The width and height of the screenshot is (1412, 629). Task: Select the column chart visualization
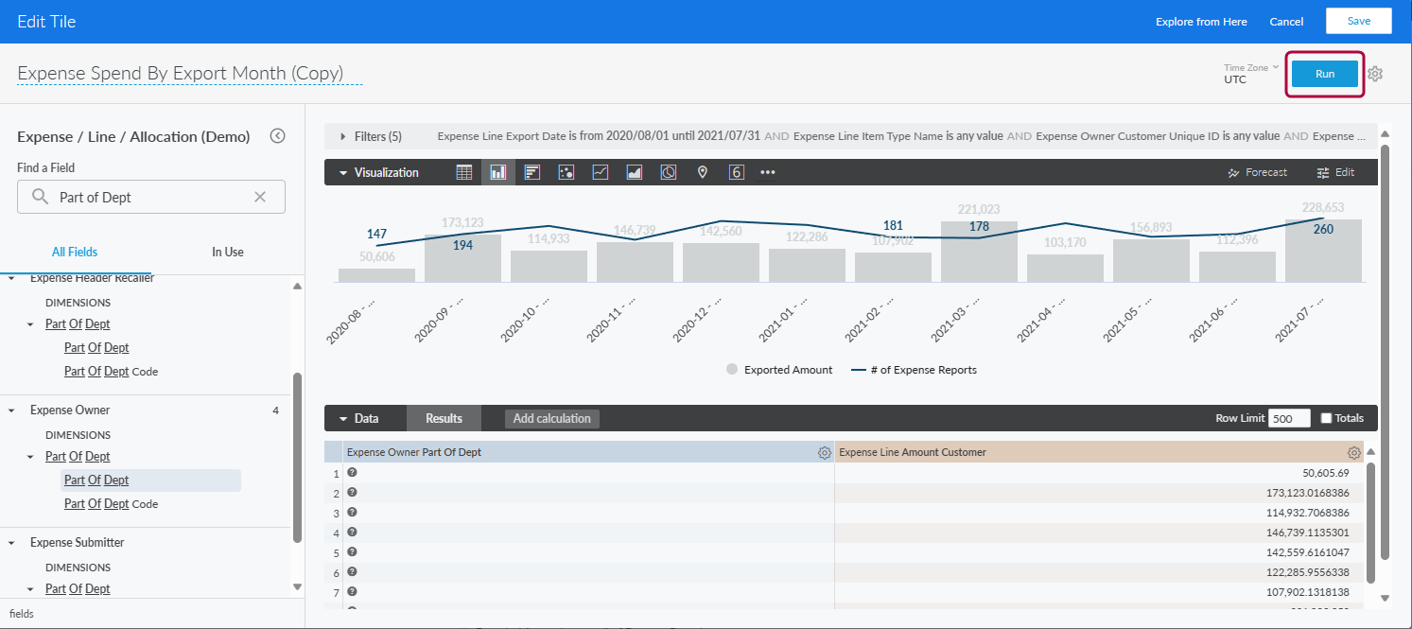coord(497,172)
